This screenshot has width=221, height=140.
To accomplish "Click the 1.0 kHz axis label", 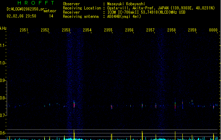I will [x=2, y=63].
